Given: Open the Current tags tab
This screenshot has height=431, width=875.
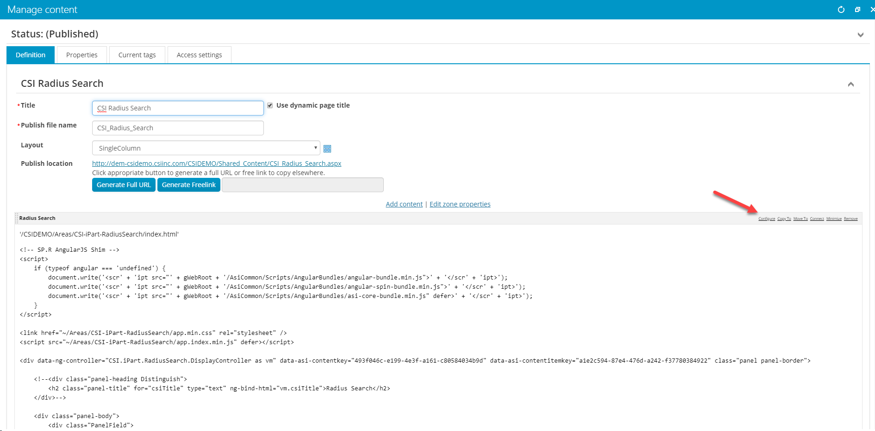Looking at the screenshot, I should 137,55.
